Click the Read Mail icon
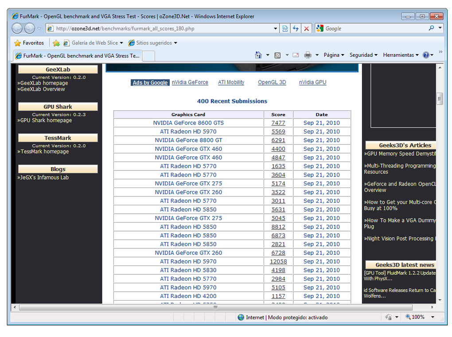 pyautogui.click(x=296, y=55)
